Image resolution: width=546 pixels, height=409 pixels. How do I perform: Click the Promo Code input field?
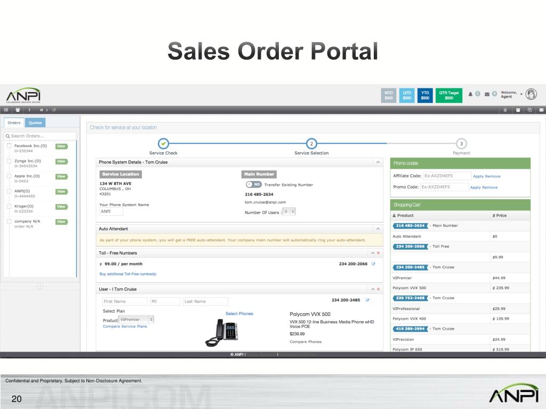pos(444,187)
